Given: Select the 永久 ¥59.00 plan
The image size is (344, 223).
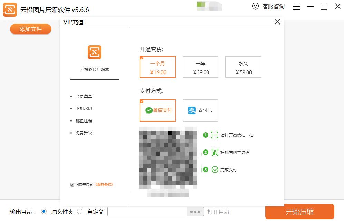Looking at the screenshot, I should click(x=243, y=67).
